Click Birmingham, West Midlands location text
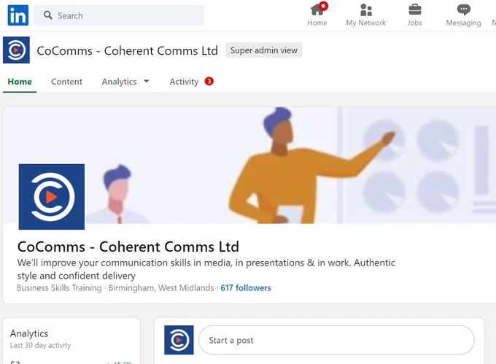This screenshot has height=364, width=496. click(161, 288)
